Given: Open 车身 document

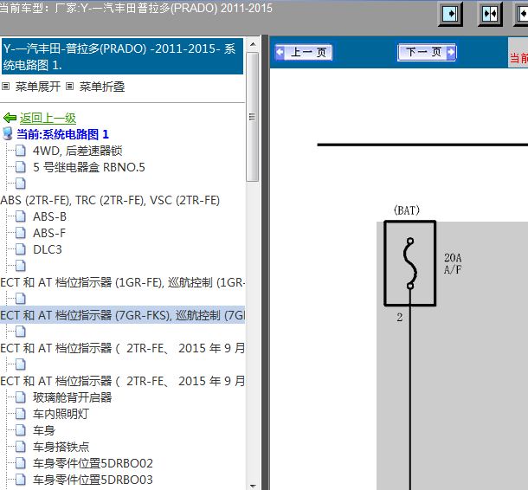Looking at the screenshot, I should click(x=44, y=431).
